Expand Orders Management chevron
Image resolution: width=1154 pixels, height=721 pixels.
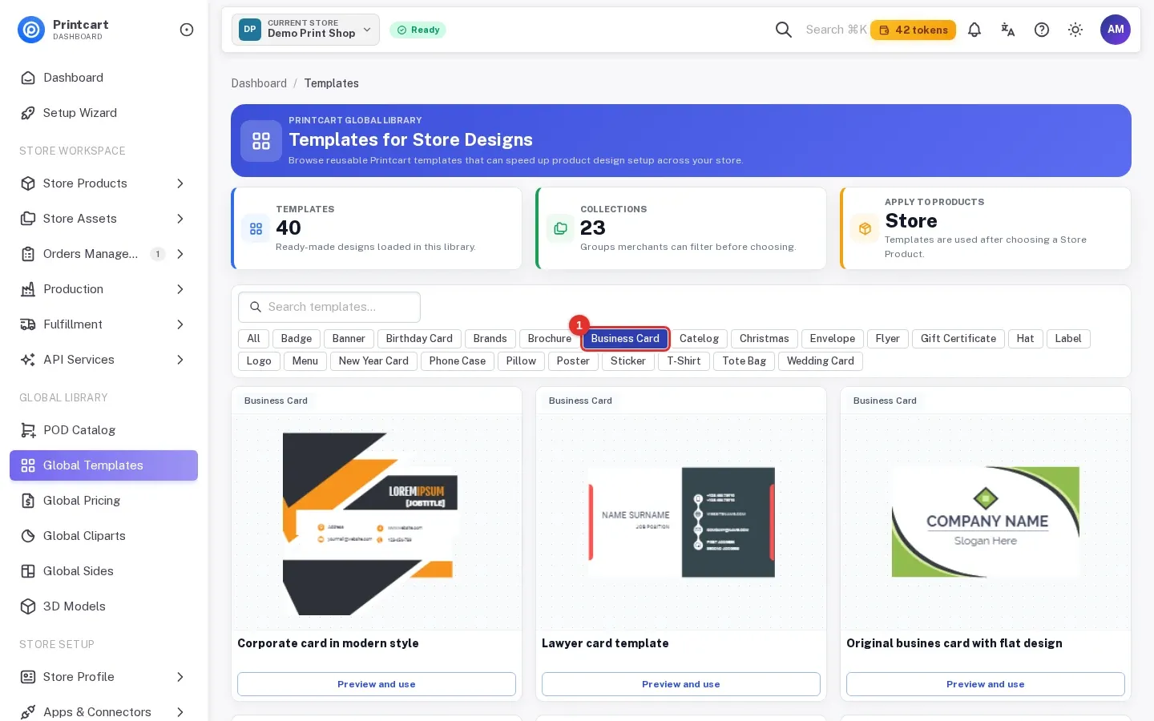point(180,254)
